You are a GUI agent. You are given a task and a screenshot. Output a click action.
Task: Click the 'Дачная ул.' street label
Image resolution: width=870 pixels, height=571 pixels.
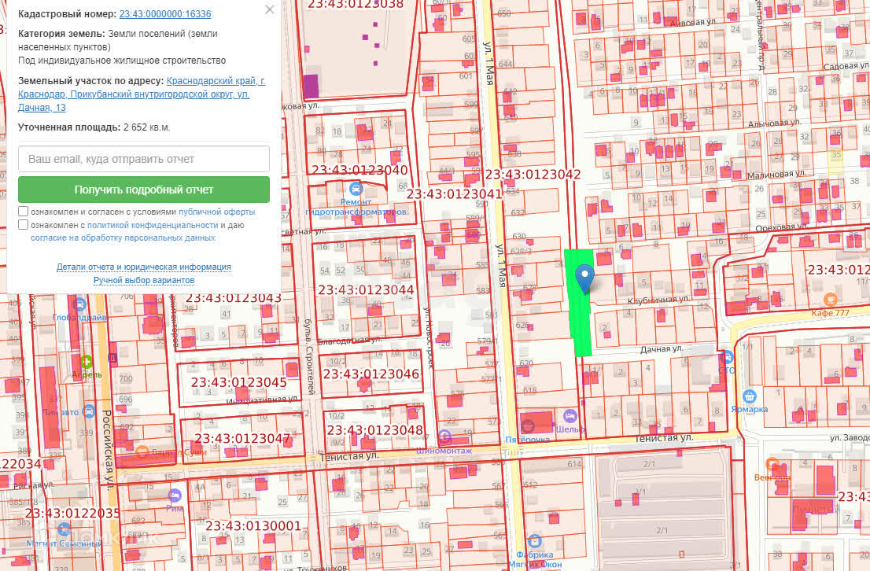pos(662,349)
